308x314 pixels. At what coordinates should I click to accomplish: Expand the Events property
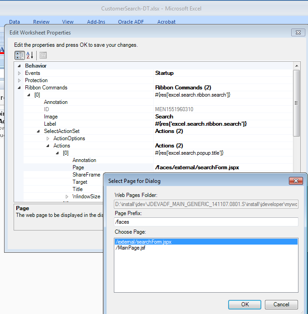19,73
